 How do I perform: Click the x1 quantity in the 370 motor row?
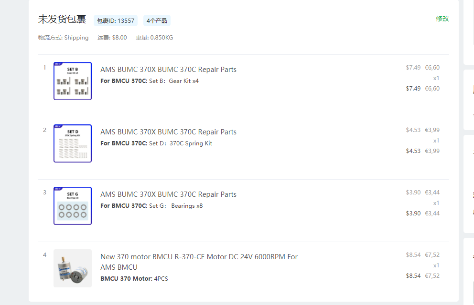pos(436,265)
